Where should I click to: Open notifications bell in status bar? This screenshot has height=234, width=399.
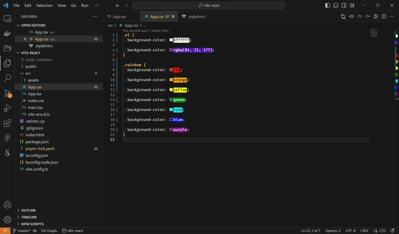click(x=392, y=231)
